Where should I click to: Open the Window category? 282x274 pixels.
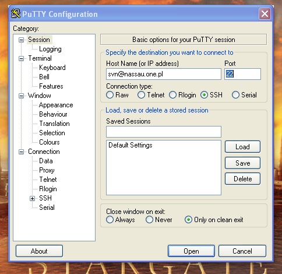point(40,96)
